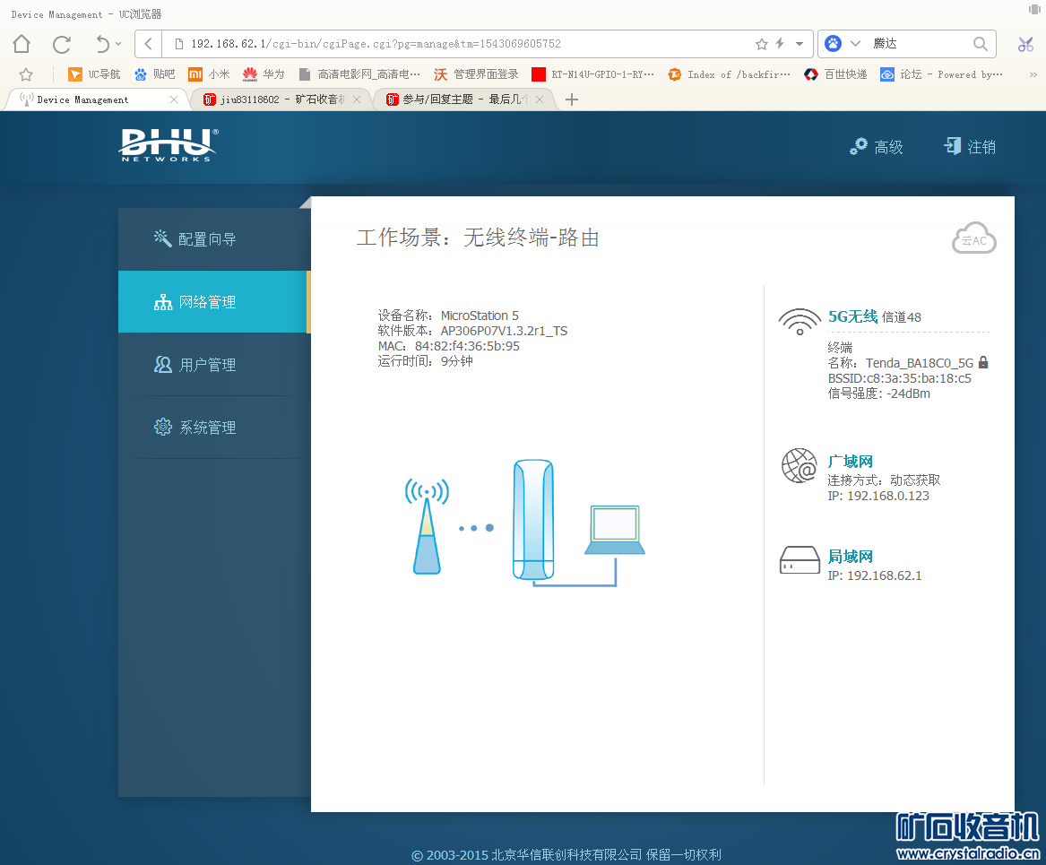Screen dimensions: 1046x865
Task: Click the Wi-Fi signal icon
Action: (800, 322)
